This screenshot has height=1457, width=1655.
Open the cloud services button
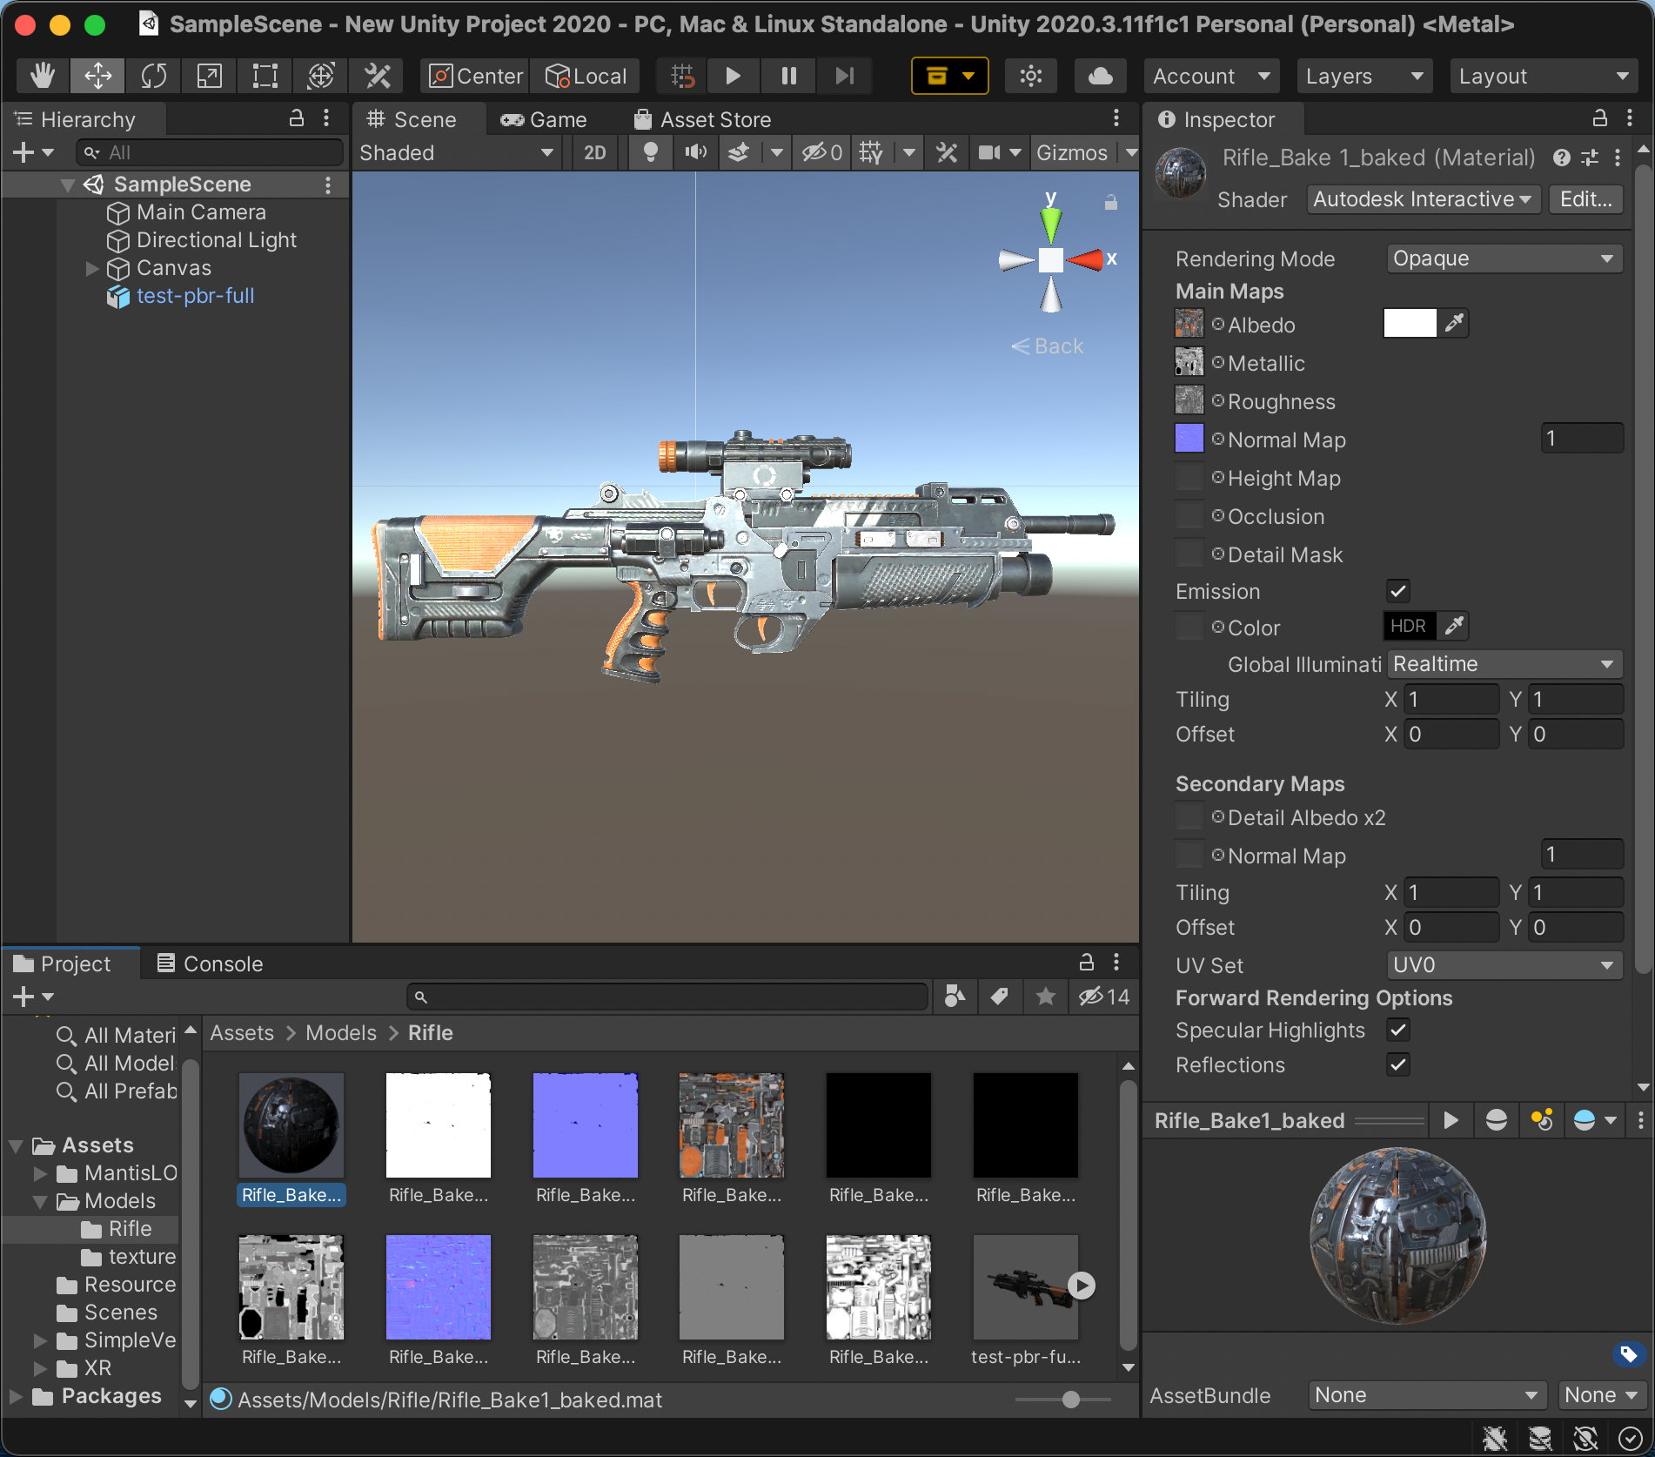[1101, 76]
